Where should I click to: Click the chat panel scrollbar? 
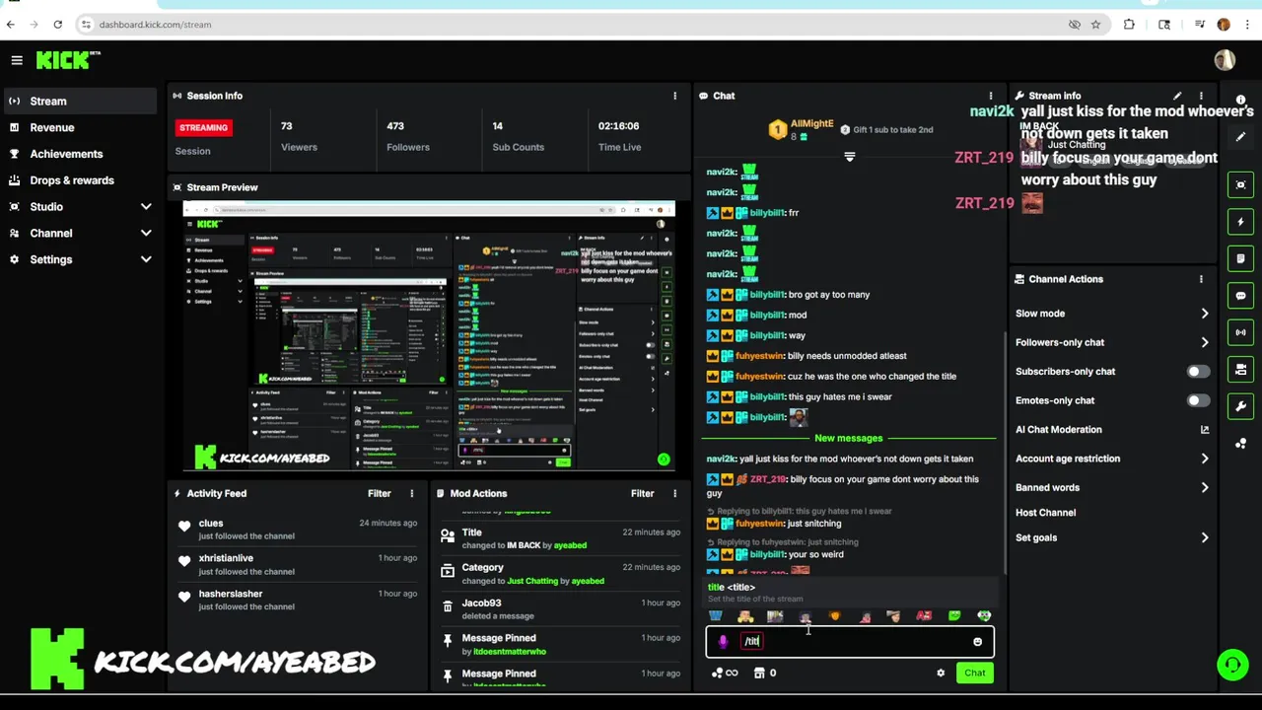pyautogui.click(x=1005, y=454)
